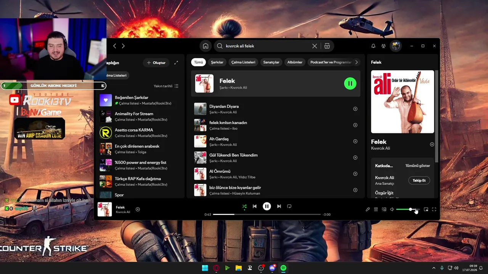The height and width of the screenshot is (274, 488).
Task: Enter full screen mode
Action: click(434, 209)
